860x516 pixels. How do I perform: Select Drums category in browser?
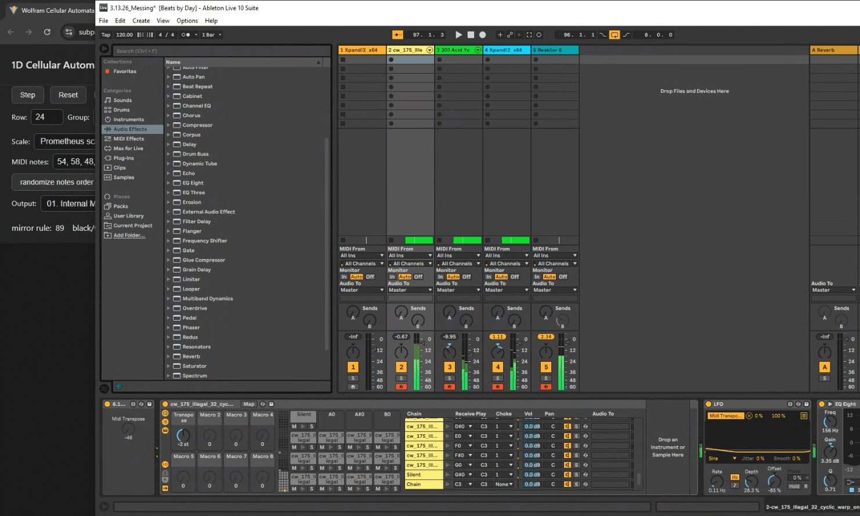click(x=121, y=110)
